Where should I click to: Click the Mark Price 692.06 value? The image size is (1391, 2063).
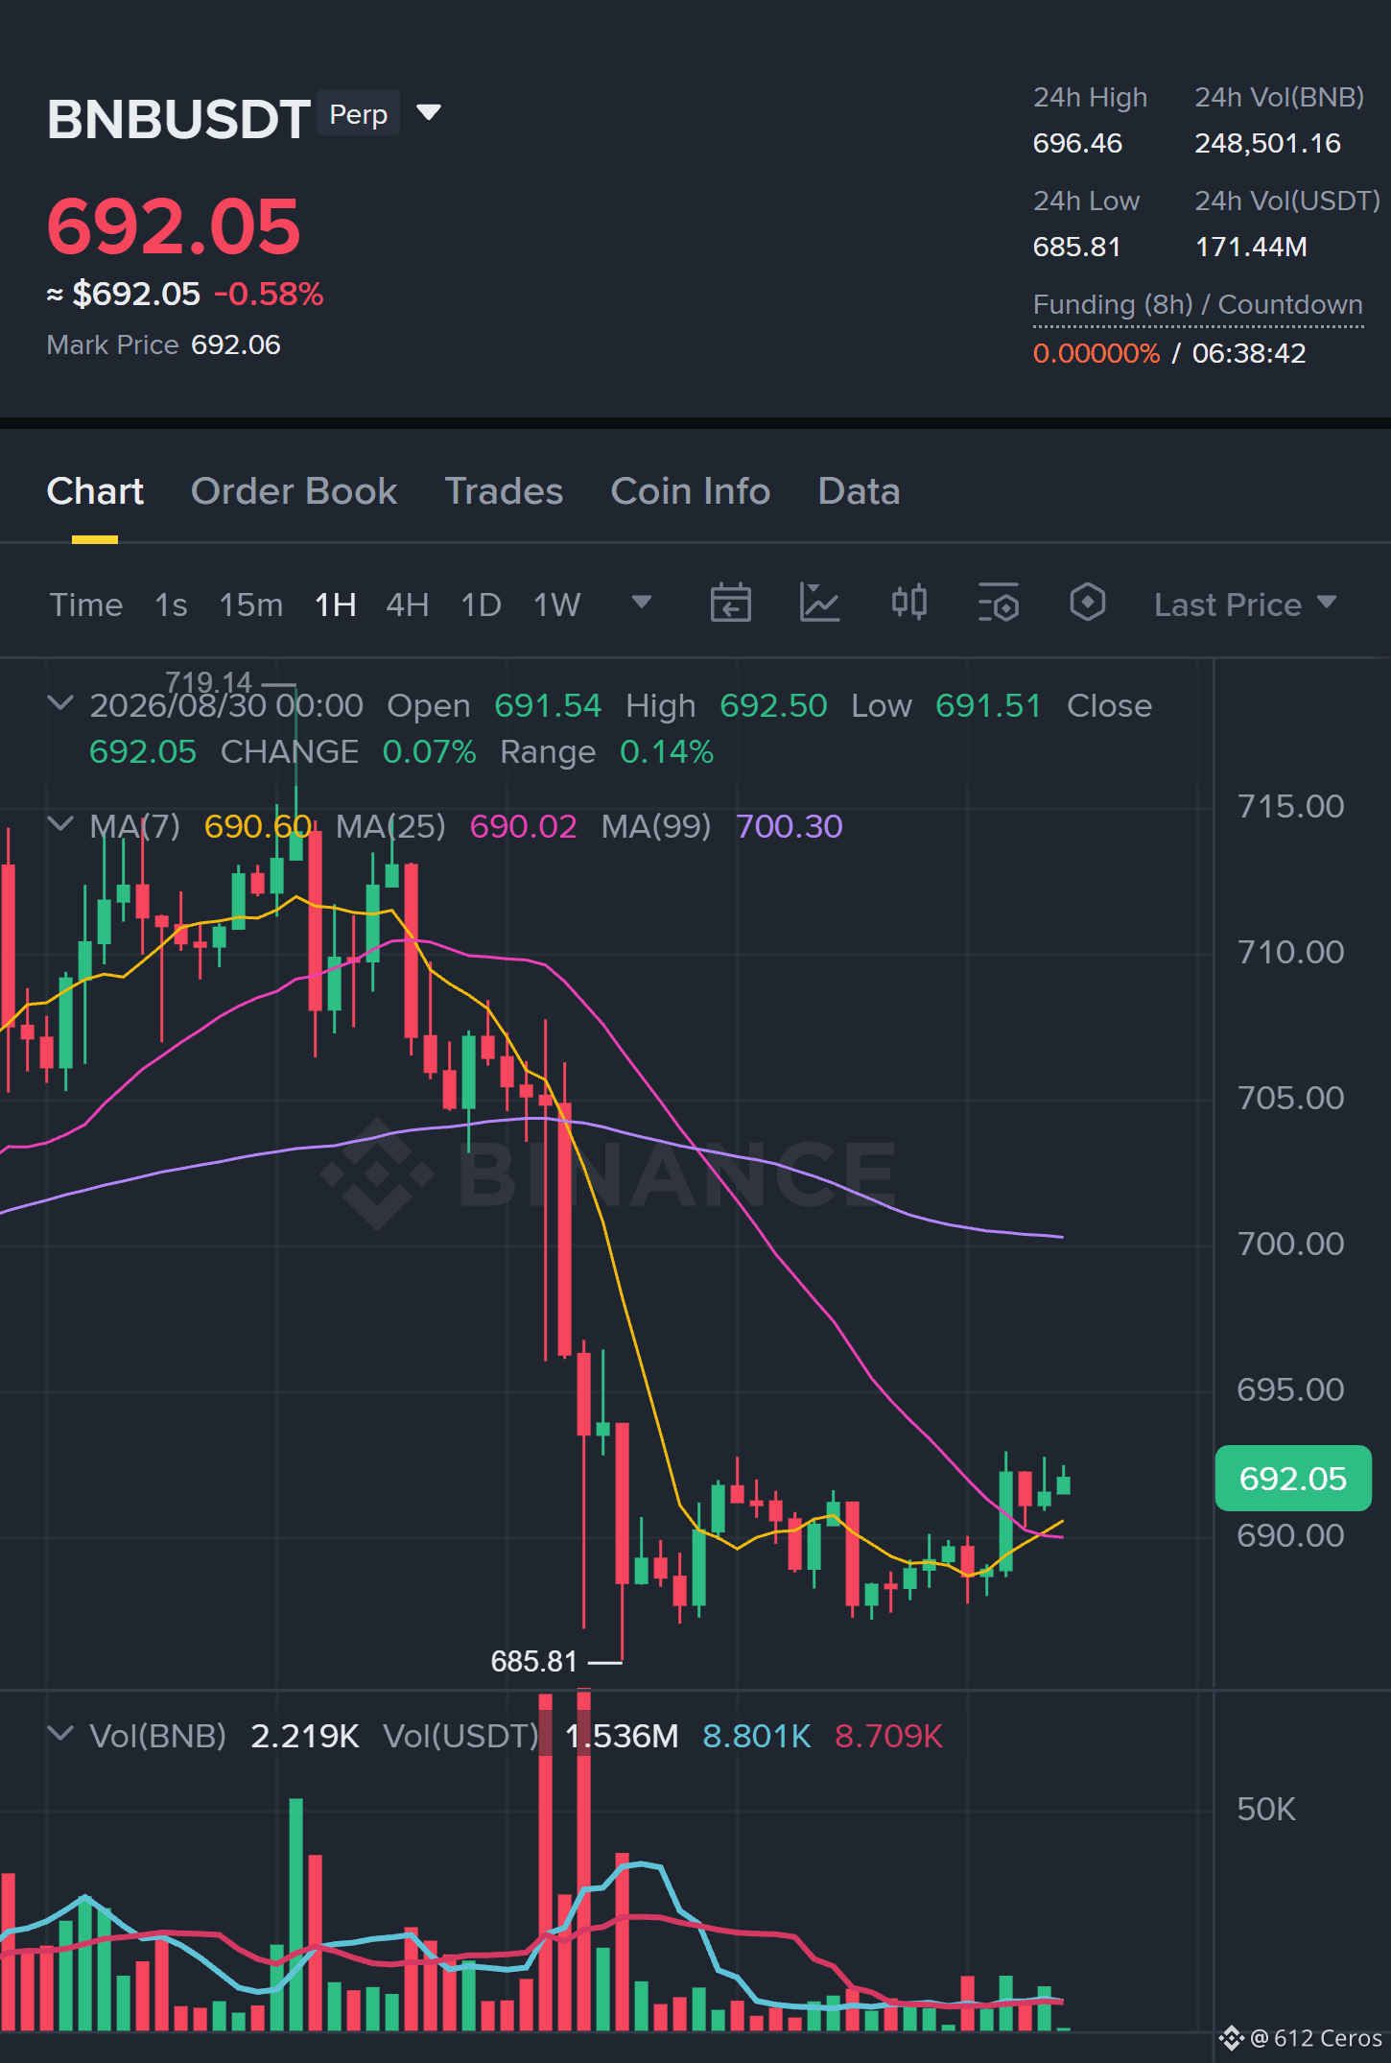coord(236,345)
